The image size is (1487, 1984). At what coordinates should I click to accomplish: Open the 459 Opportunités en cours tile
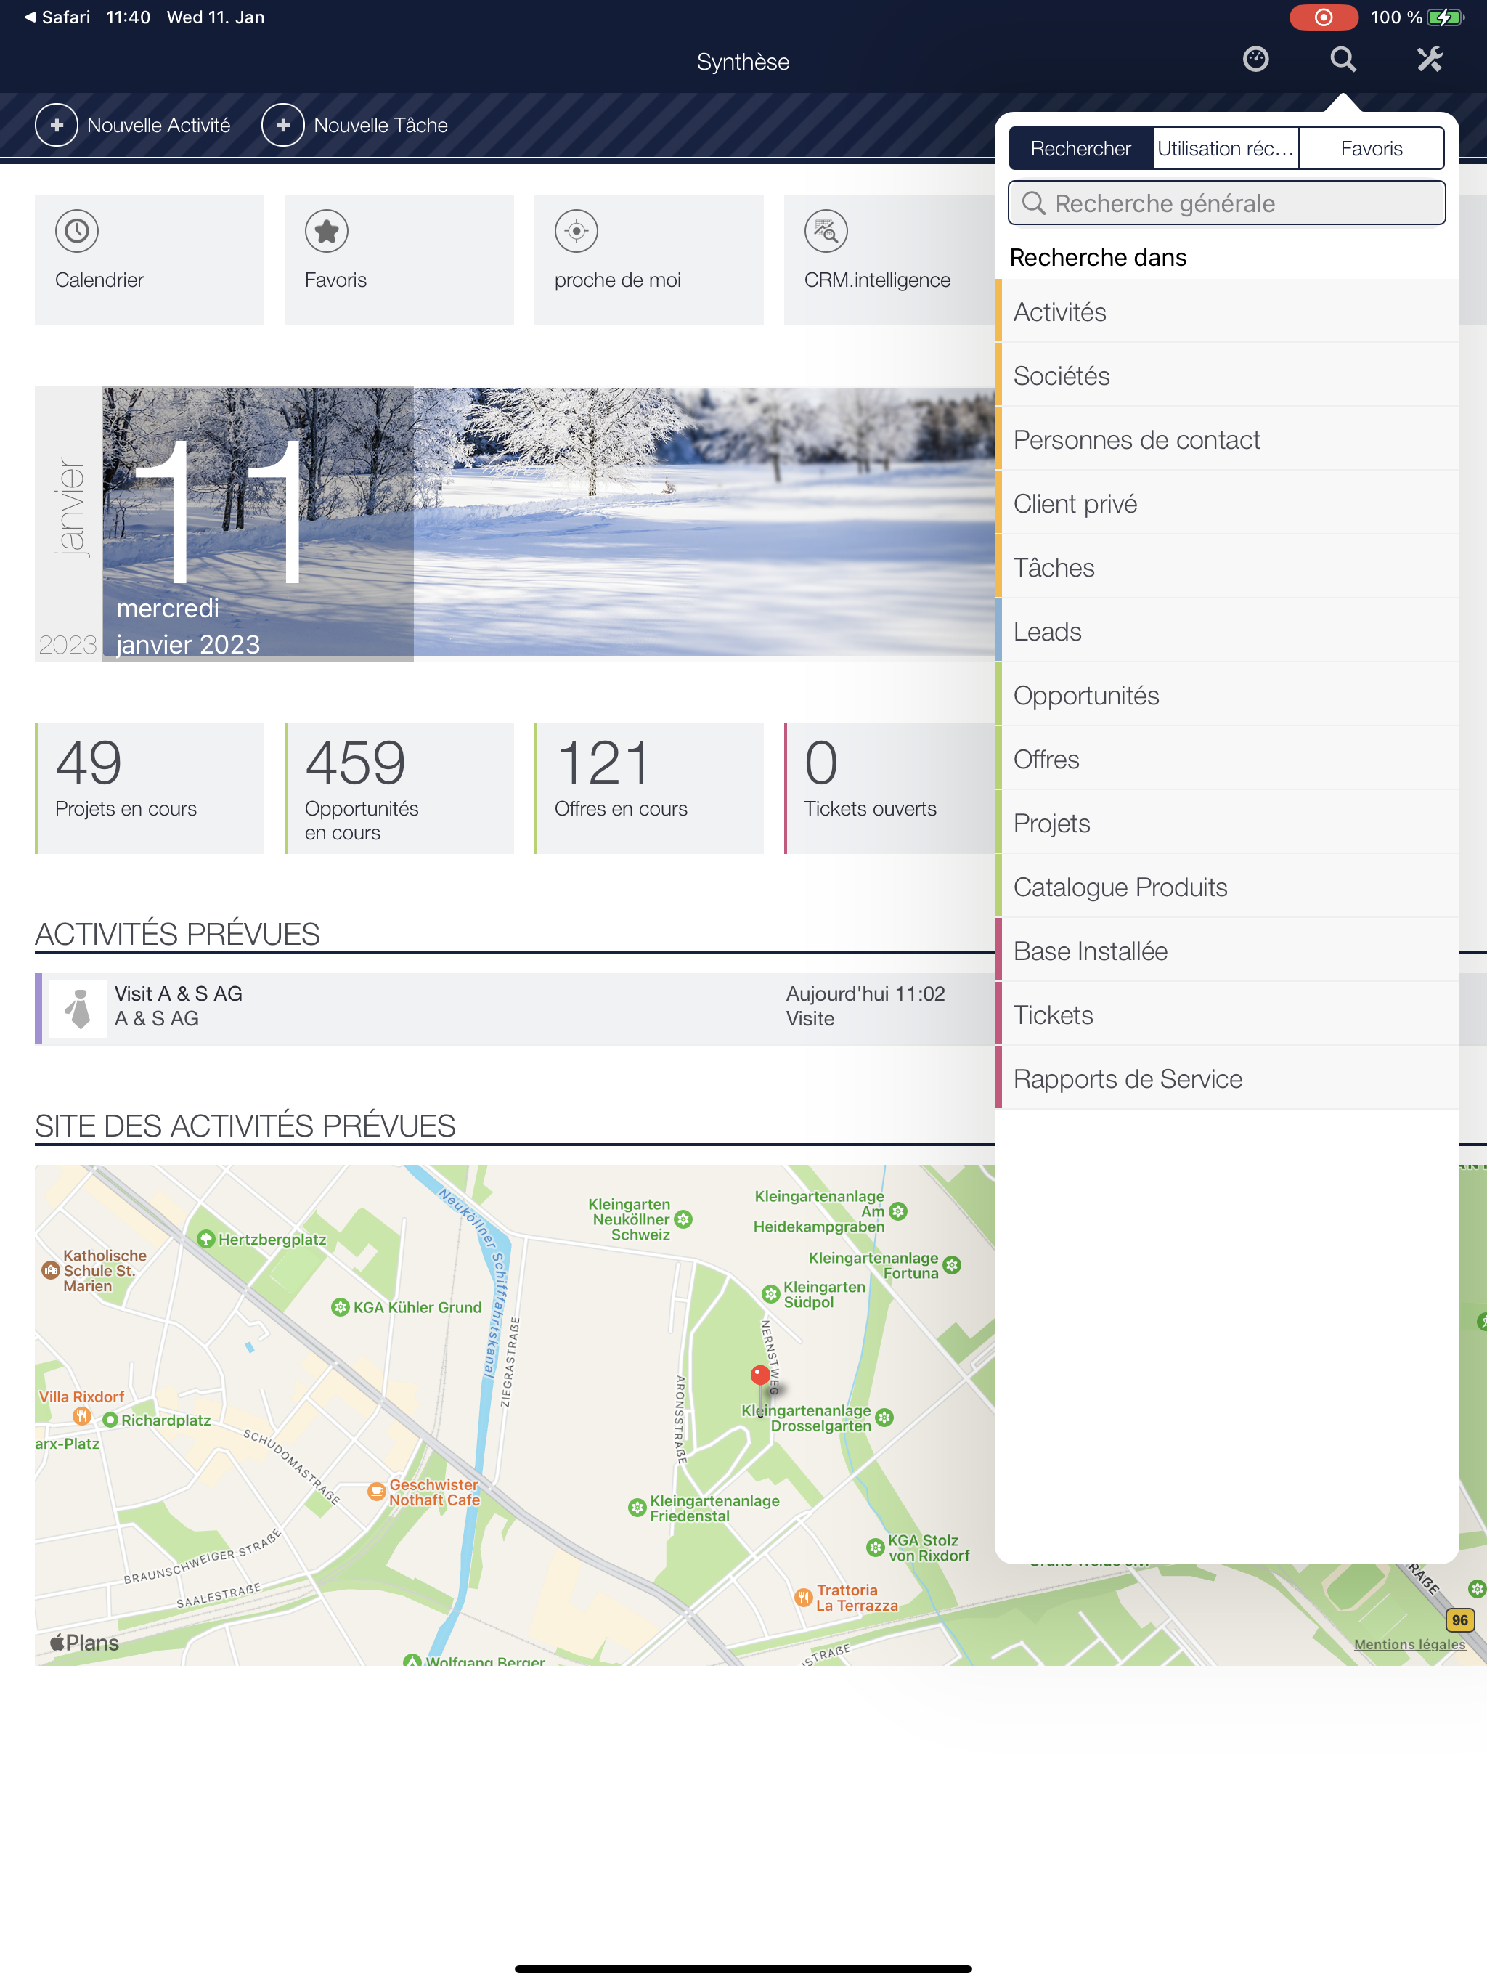click(399, 789)
